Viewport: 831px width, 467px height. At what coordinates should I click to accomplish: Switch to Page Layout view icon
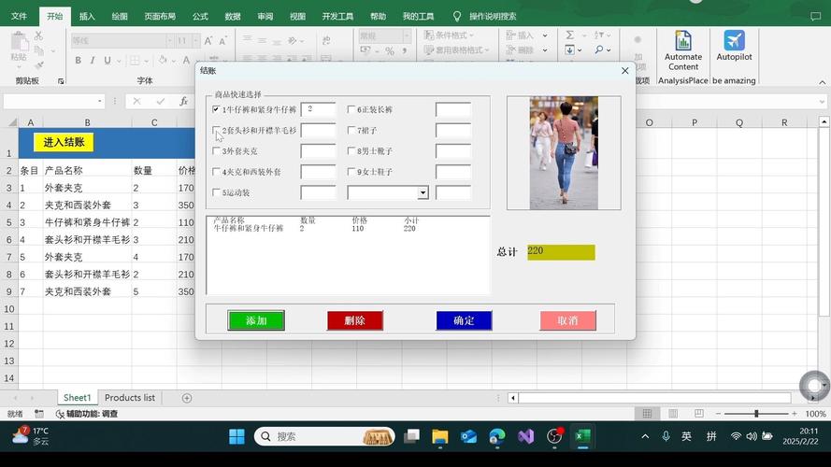(673, 414)
